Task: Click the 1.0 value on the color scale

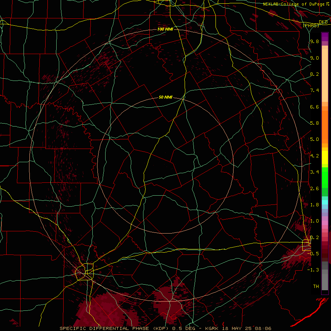Action: point(314,221)
